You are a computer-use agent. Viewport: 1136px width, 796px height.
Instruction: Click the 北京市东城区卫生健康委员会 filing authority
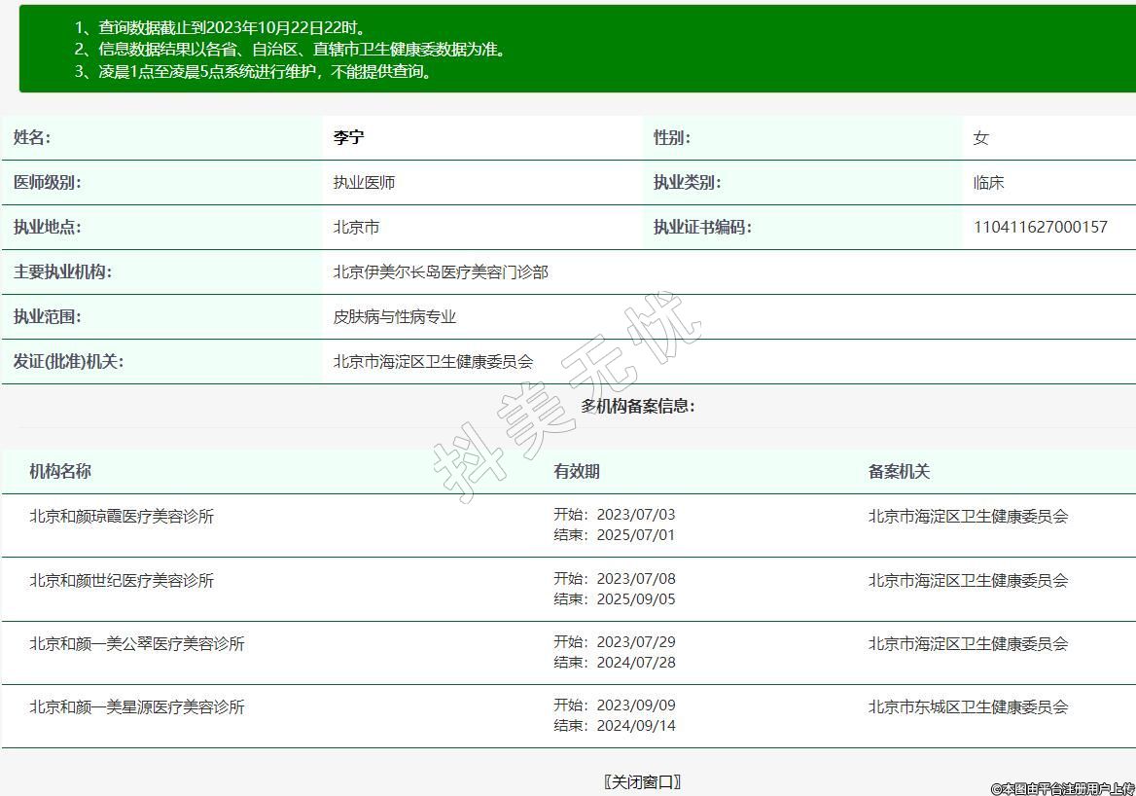point(968,707)
